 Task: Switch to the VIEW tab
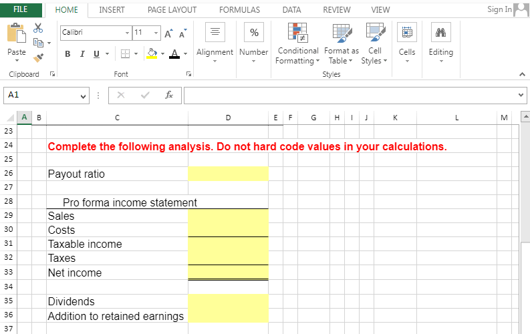tap(380, 10)
